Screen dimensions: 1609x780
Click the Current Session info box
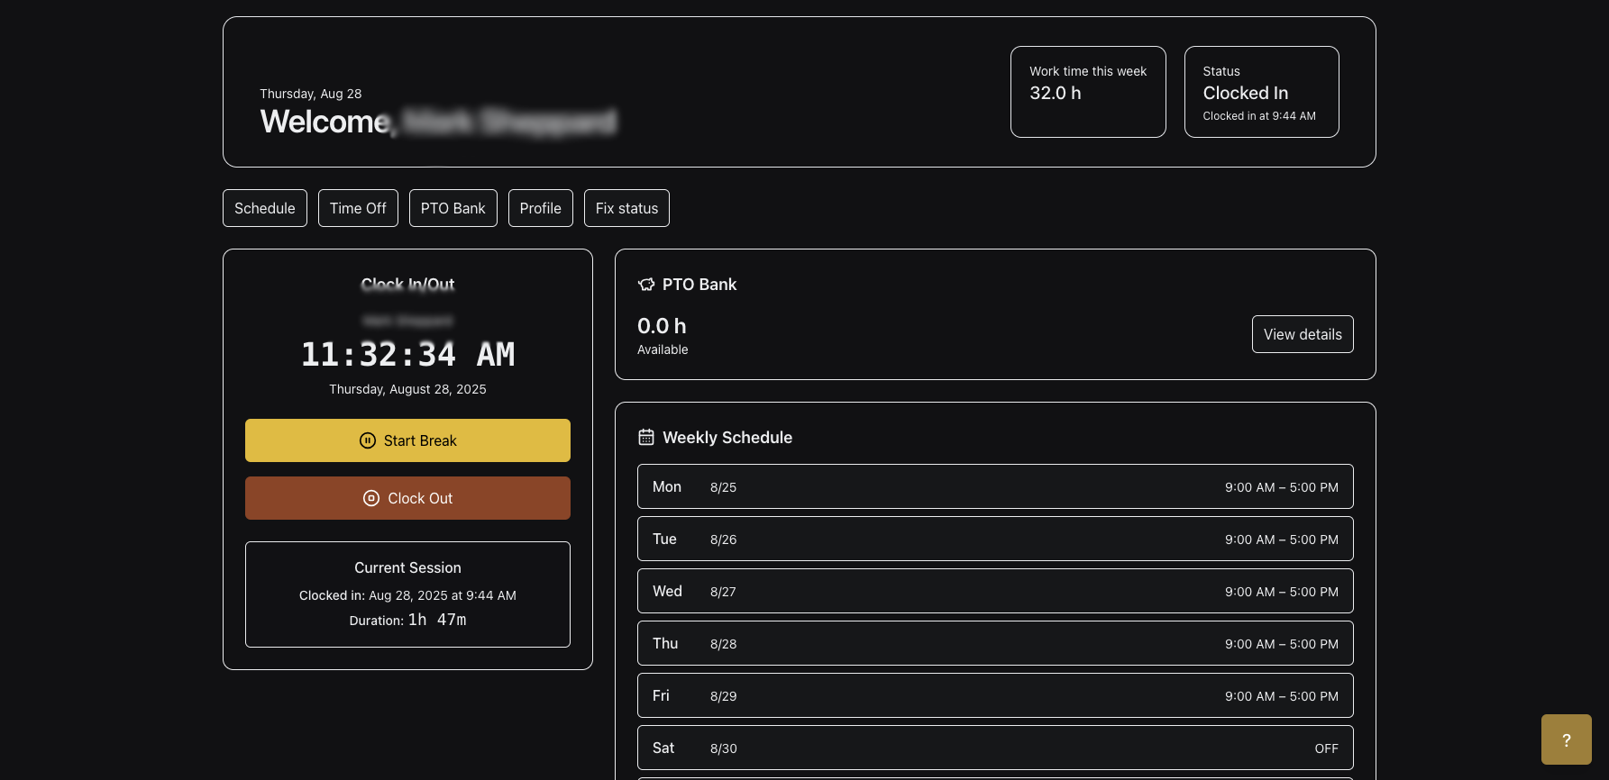[x=407, y=594]
